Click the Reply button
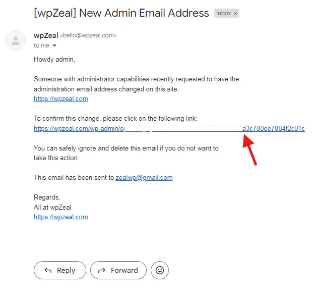This screenshot has height=296, width=314. tap(59, 270)
